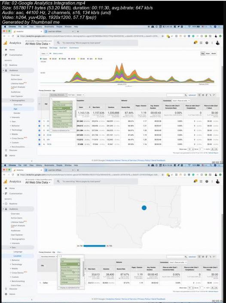Viewport: 226px width, 303px height.
Task: Open the Language report under Geo
Action: pos(18,252)
